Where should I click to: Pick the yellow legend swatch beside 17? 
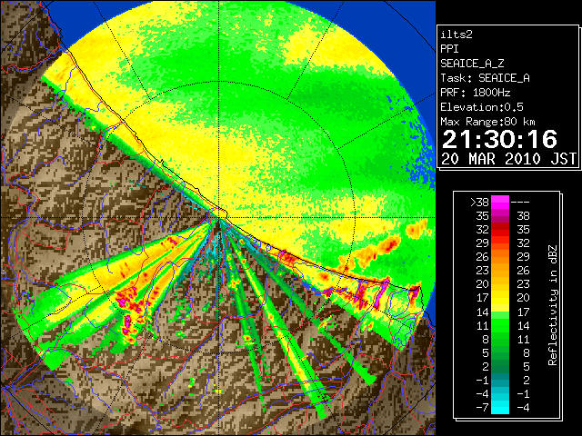pos(500,298)
